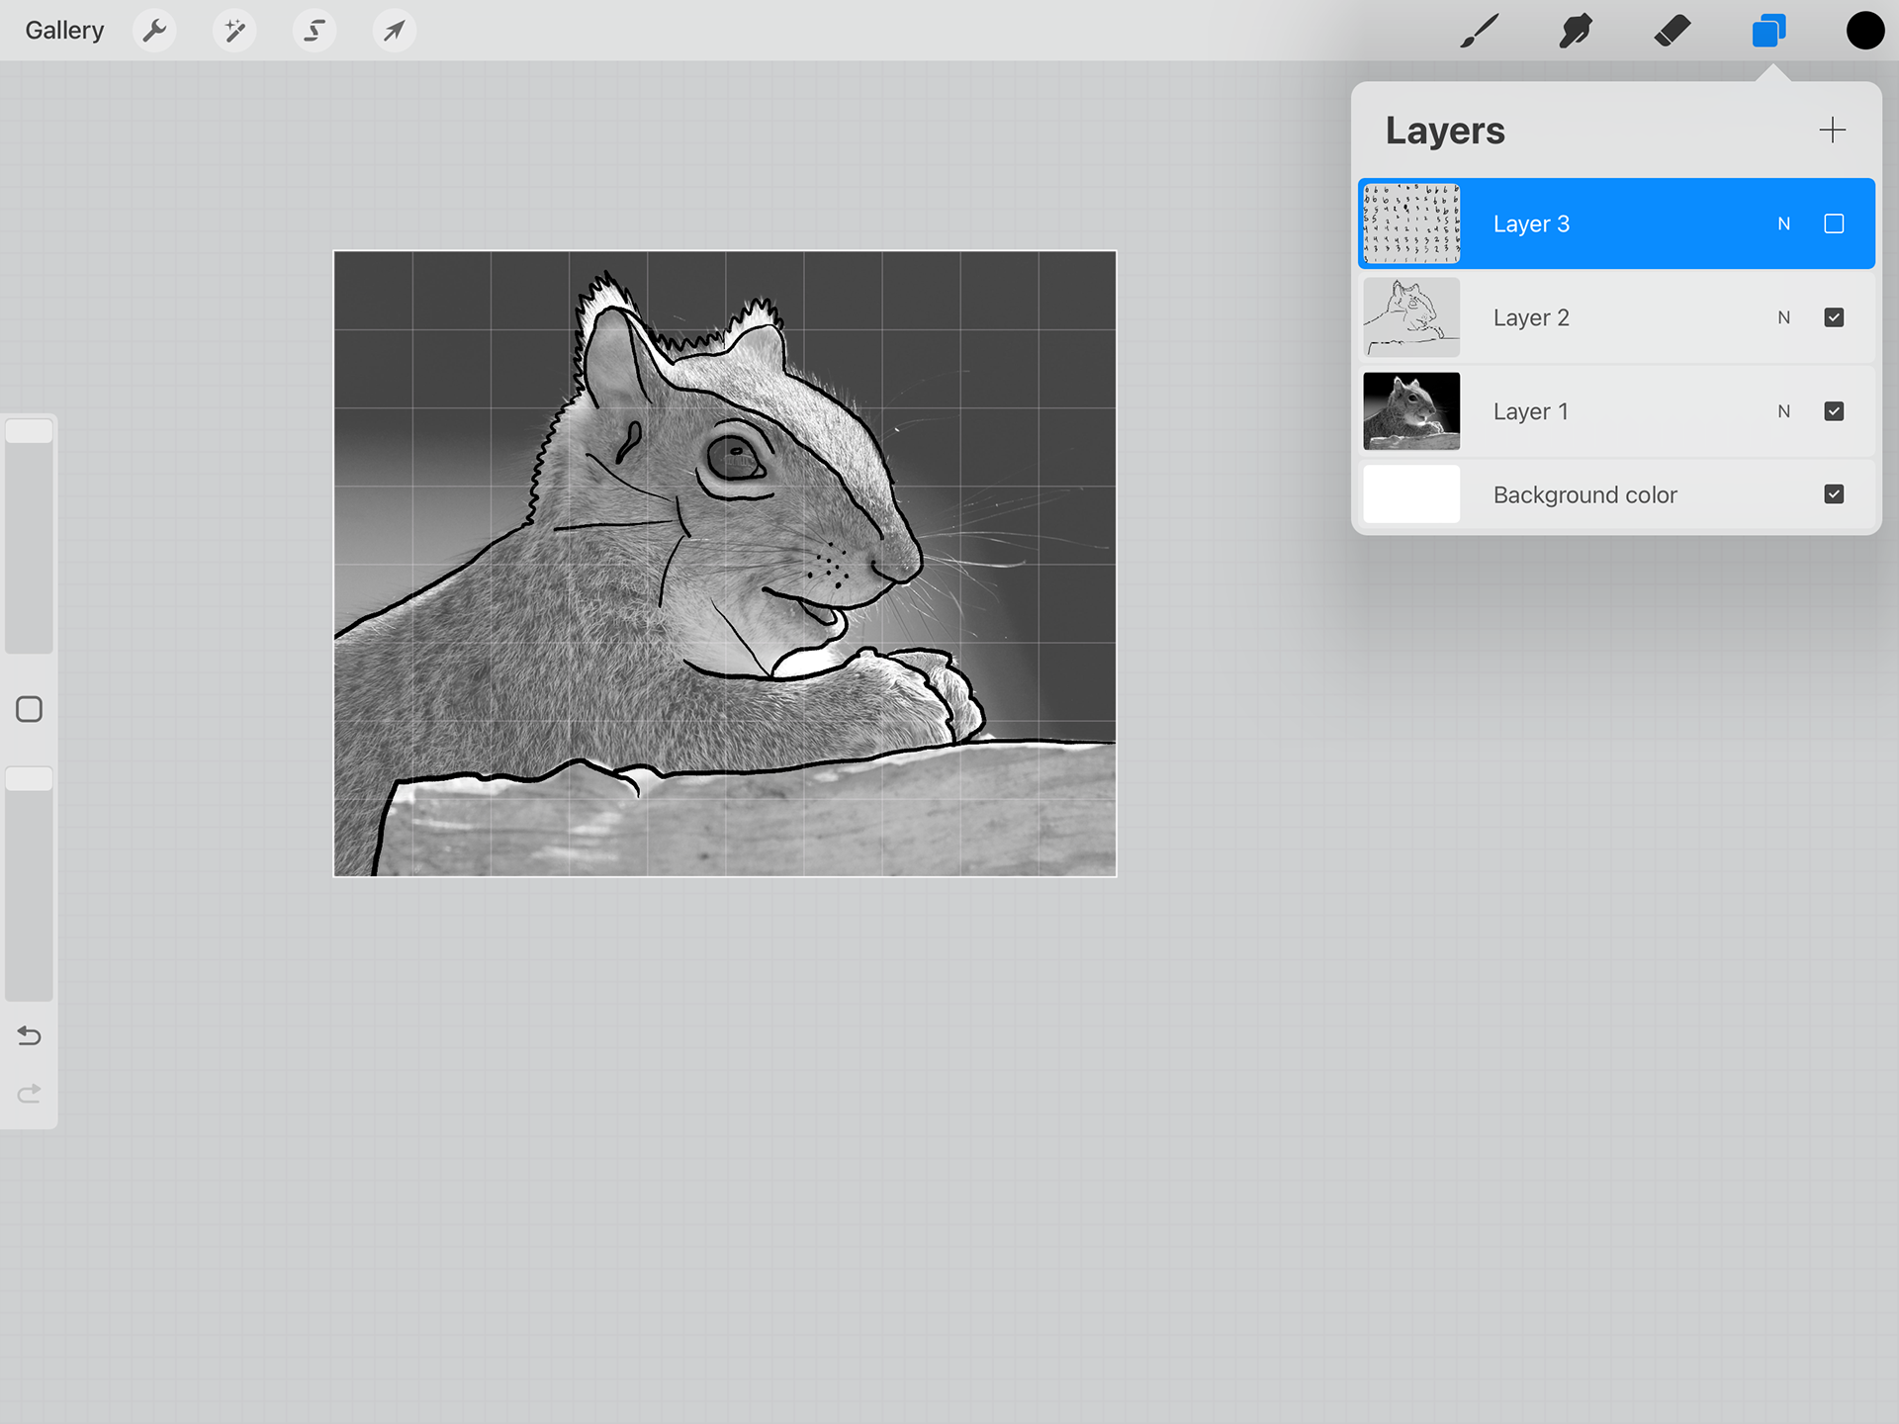Activate the Selection tool

(314, 31)
